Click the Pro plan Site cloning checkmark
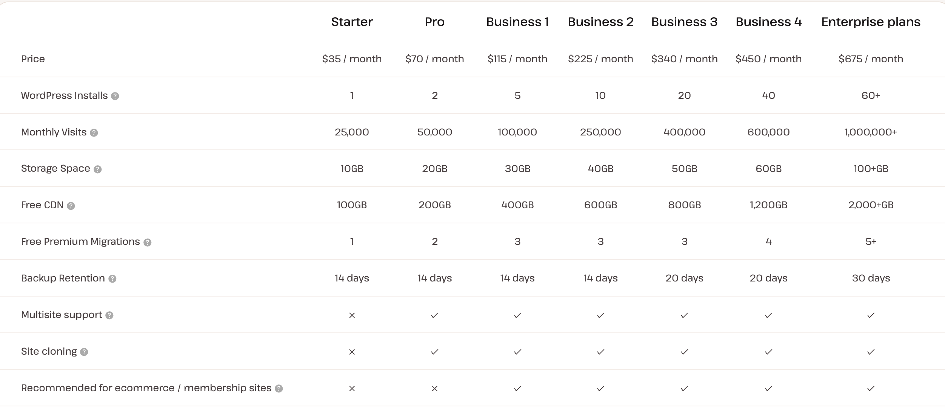945x409 pixels. point(434,352)
